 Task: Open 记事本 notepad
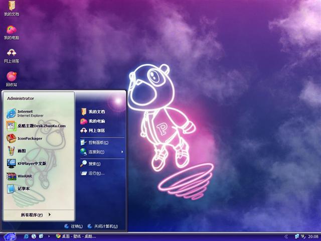click(24, 189)
